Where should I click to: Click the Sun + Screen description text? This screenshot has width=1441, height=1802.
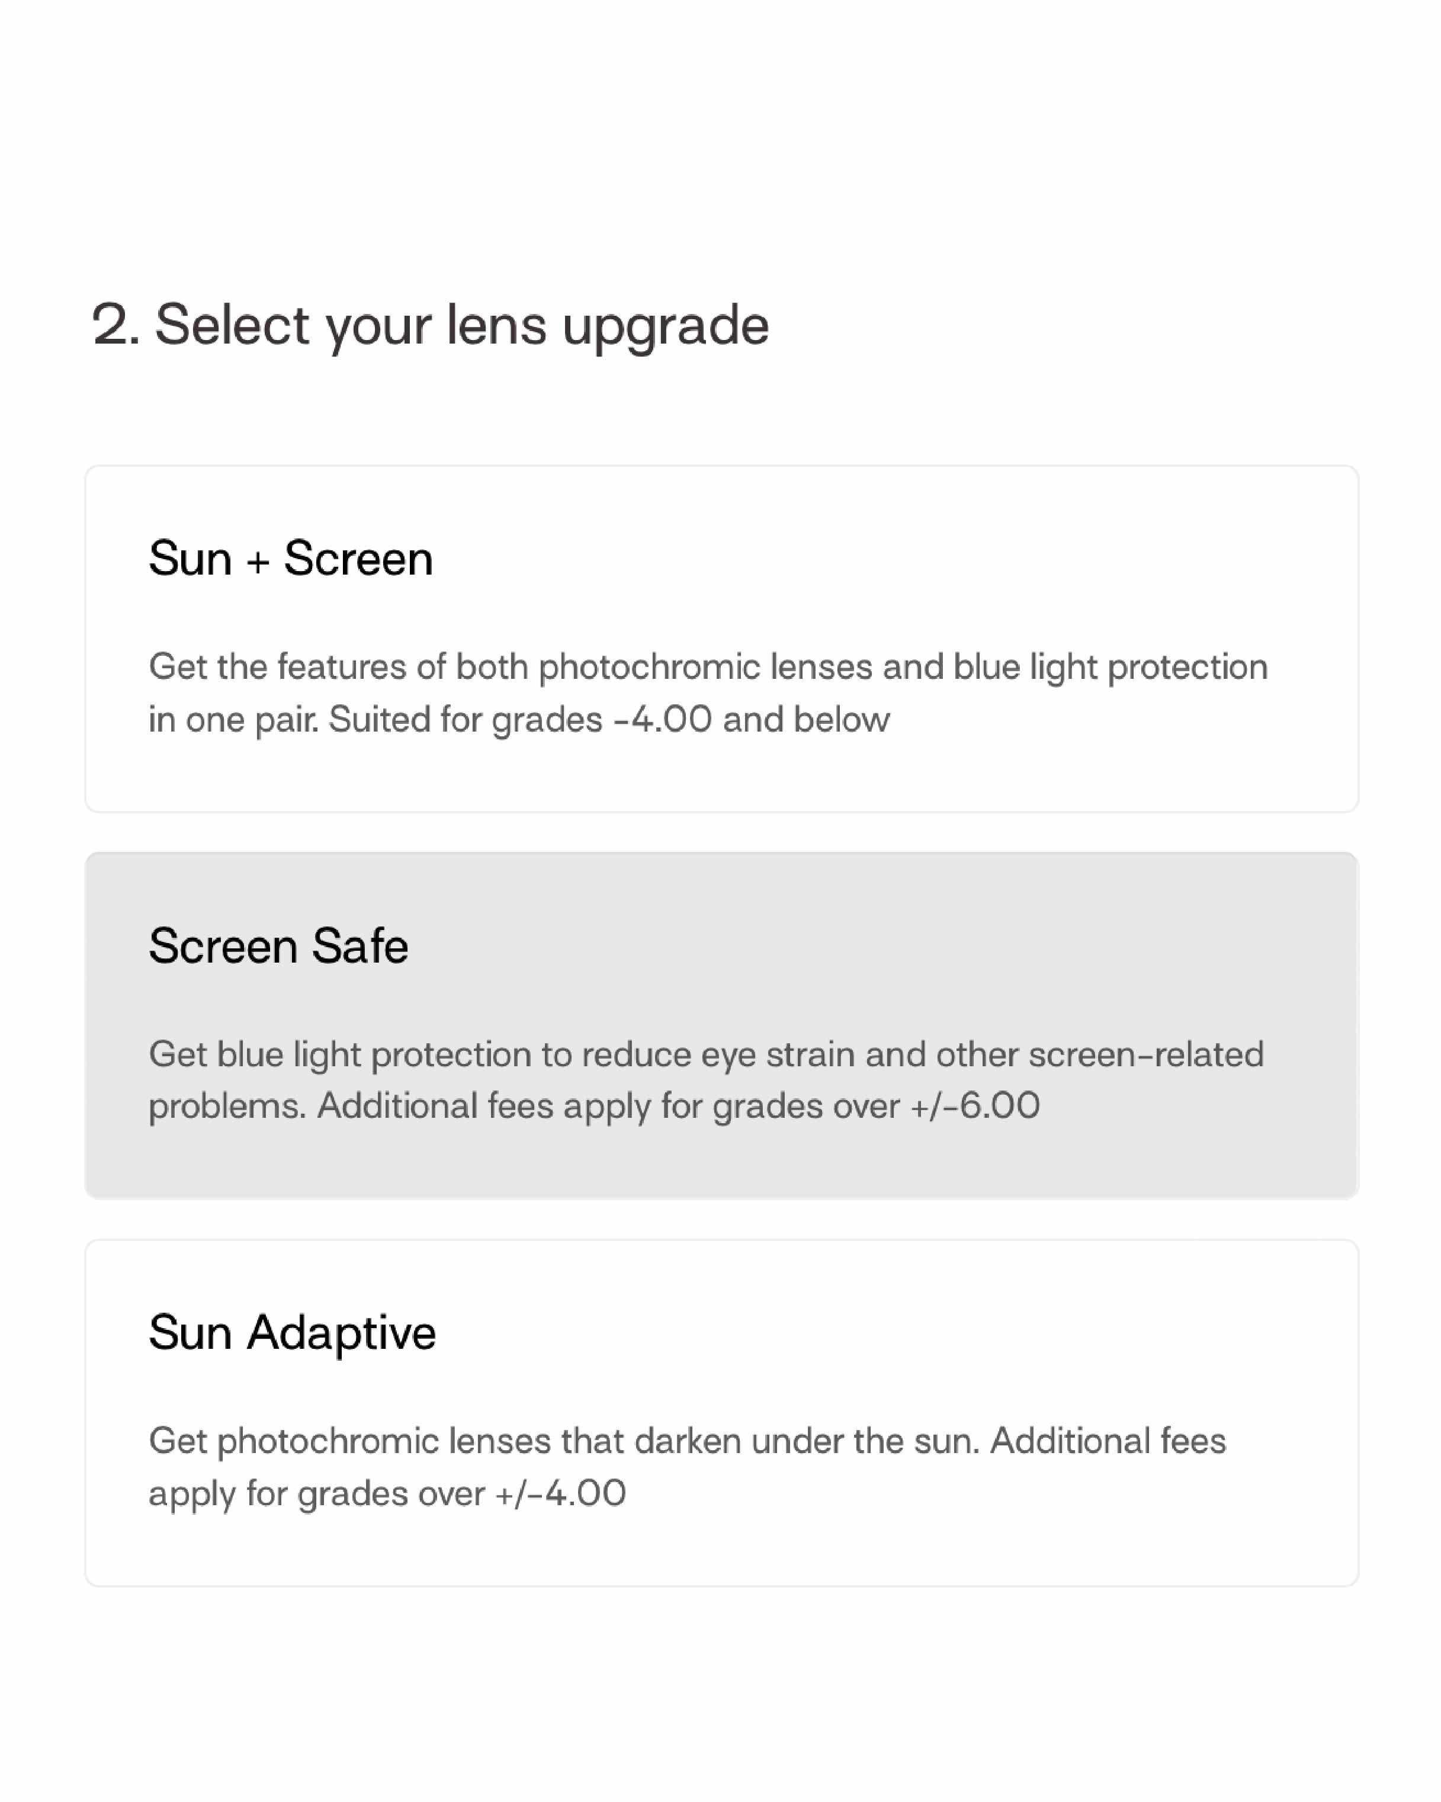pos(707,693)
